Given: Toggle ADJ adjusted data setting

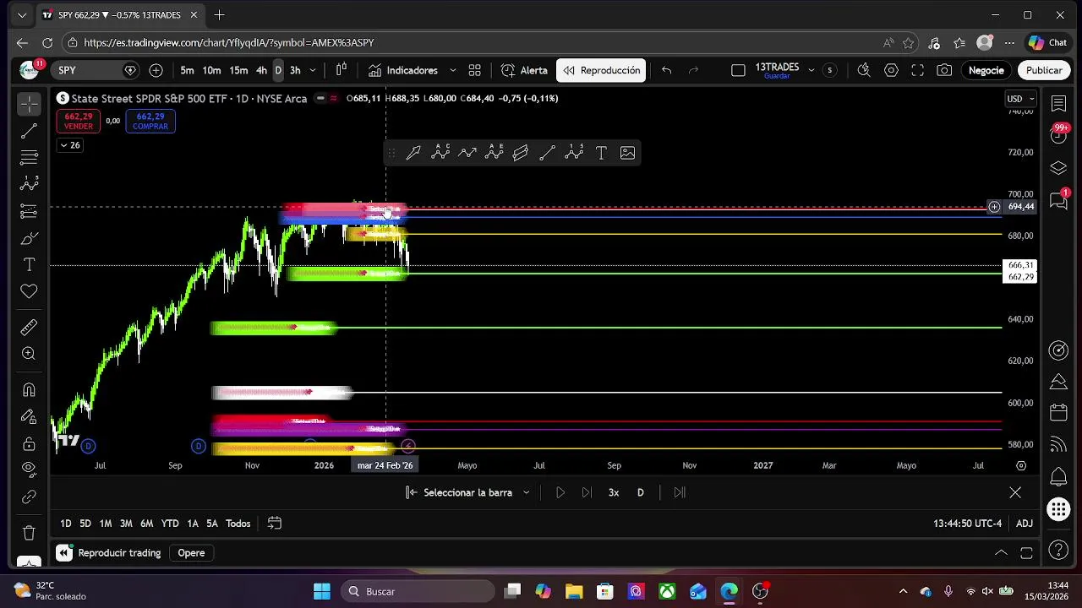Looking at the screenshot, I should pos(1024,524).
